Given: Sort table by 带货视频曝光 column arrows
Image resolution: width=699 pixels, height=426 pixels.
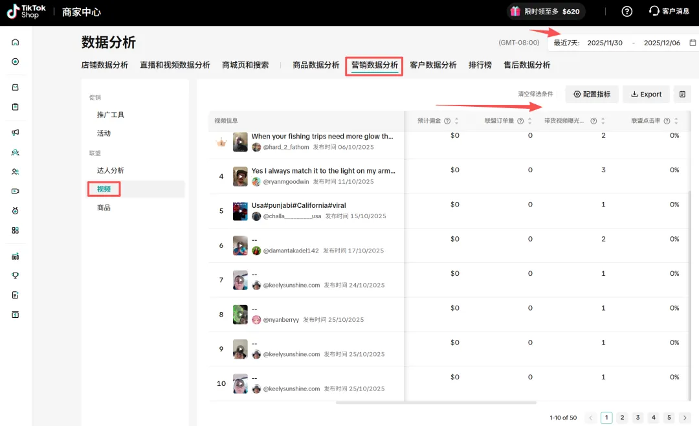Looking at the screenshot, I should [603, 121].
